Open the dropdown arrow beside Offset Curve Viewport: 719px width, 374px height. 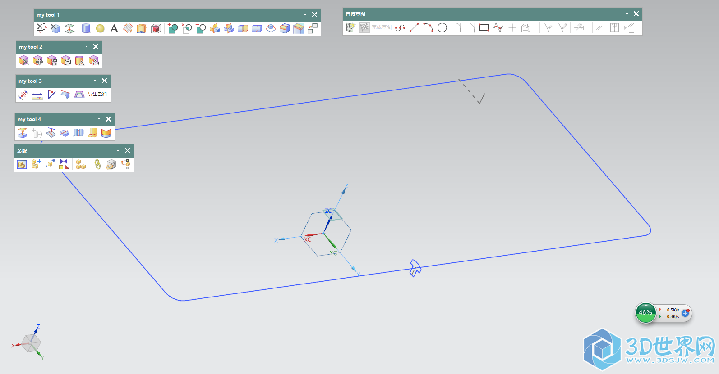(x=536, y=27)
